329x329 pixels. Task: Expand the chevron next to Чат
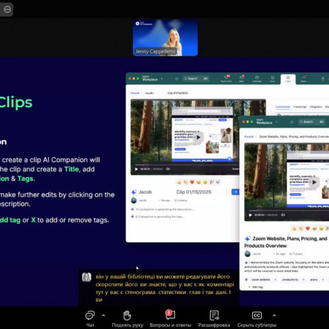103,316
